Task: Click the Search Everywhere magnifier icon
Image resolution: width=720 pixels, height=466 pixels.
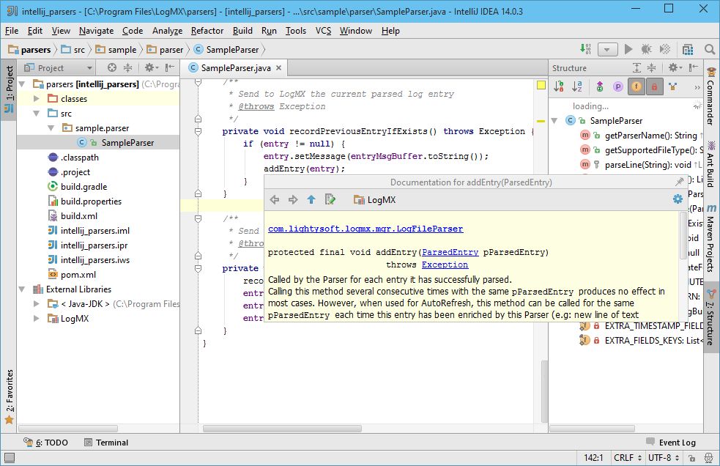Action: 710,49
